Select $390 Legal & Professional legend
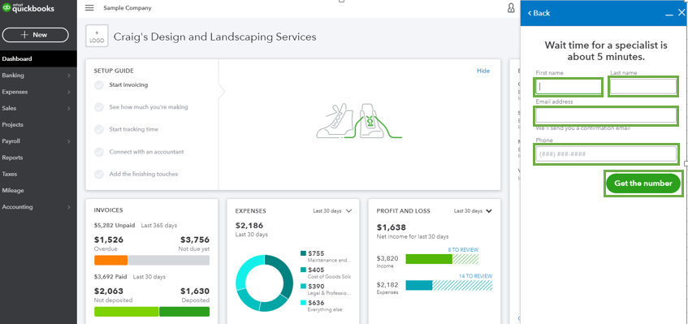The width and height of the screenshot is (688, 324). click(x=326, y=289)
